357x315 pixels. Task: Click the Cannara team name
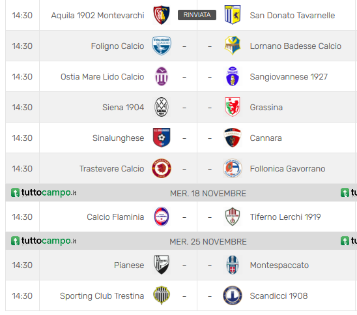266,138
